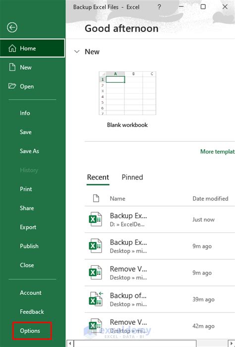235x347 pixels.
Task: Click the 'Just now' date text
Action: pyautogui.click(x=203, y=220)
